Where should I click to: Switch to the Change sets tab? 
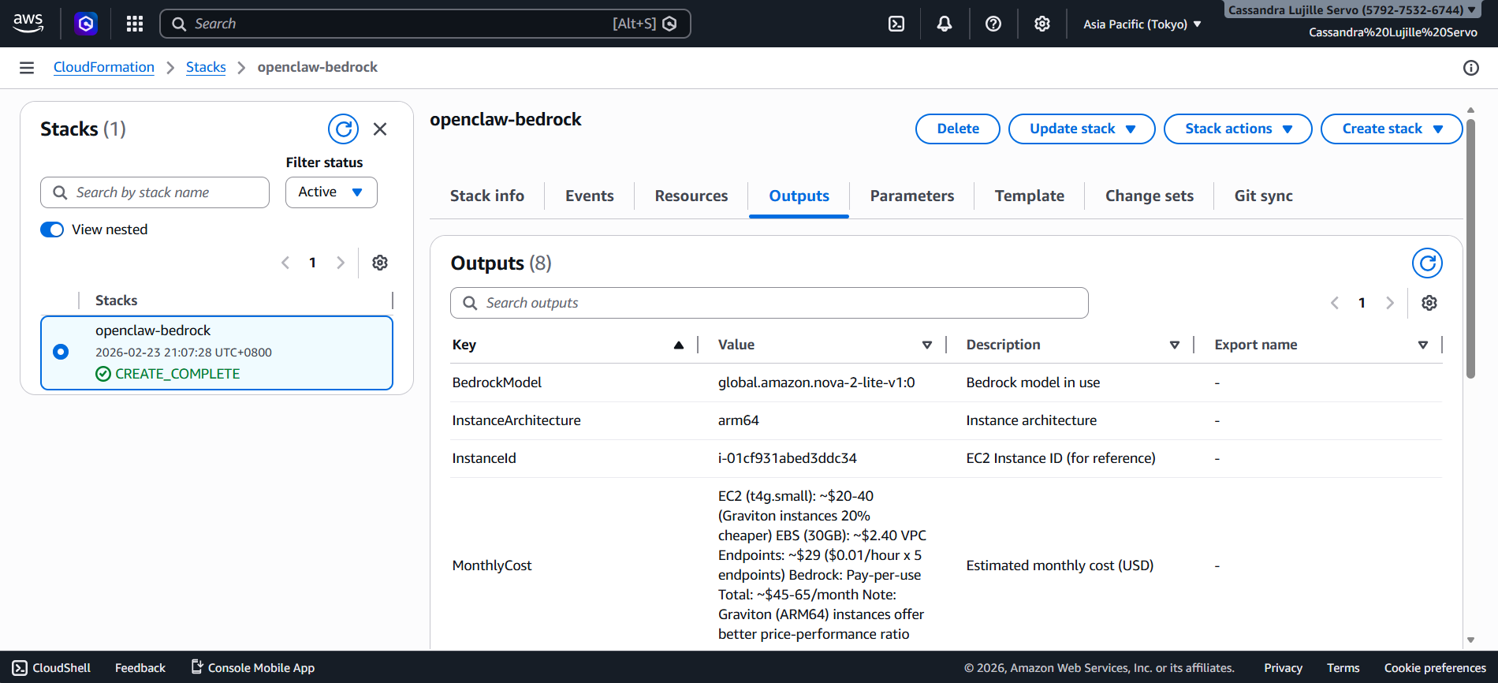(x=1150, y=196)
